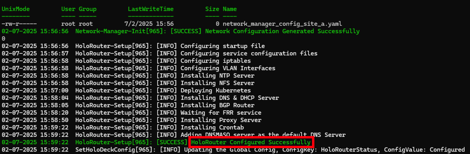This screenshot has width=470, height=154.
Task: Click the UnixMode column header
Action: pyautogui.click(x=16, y=9)
